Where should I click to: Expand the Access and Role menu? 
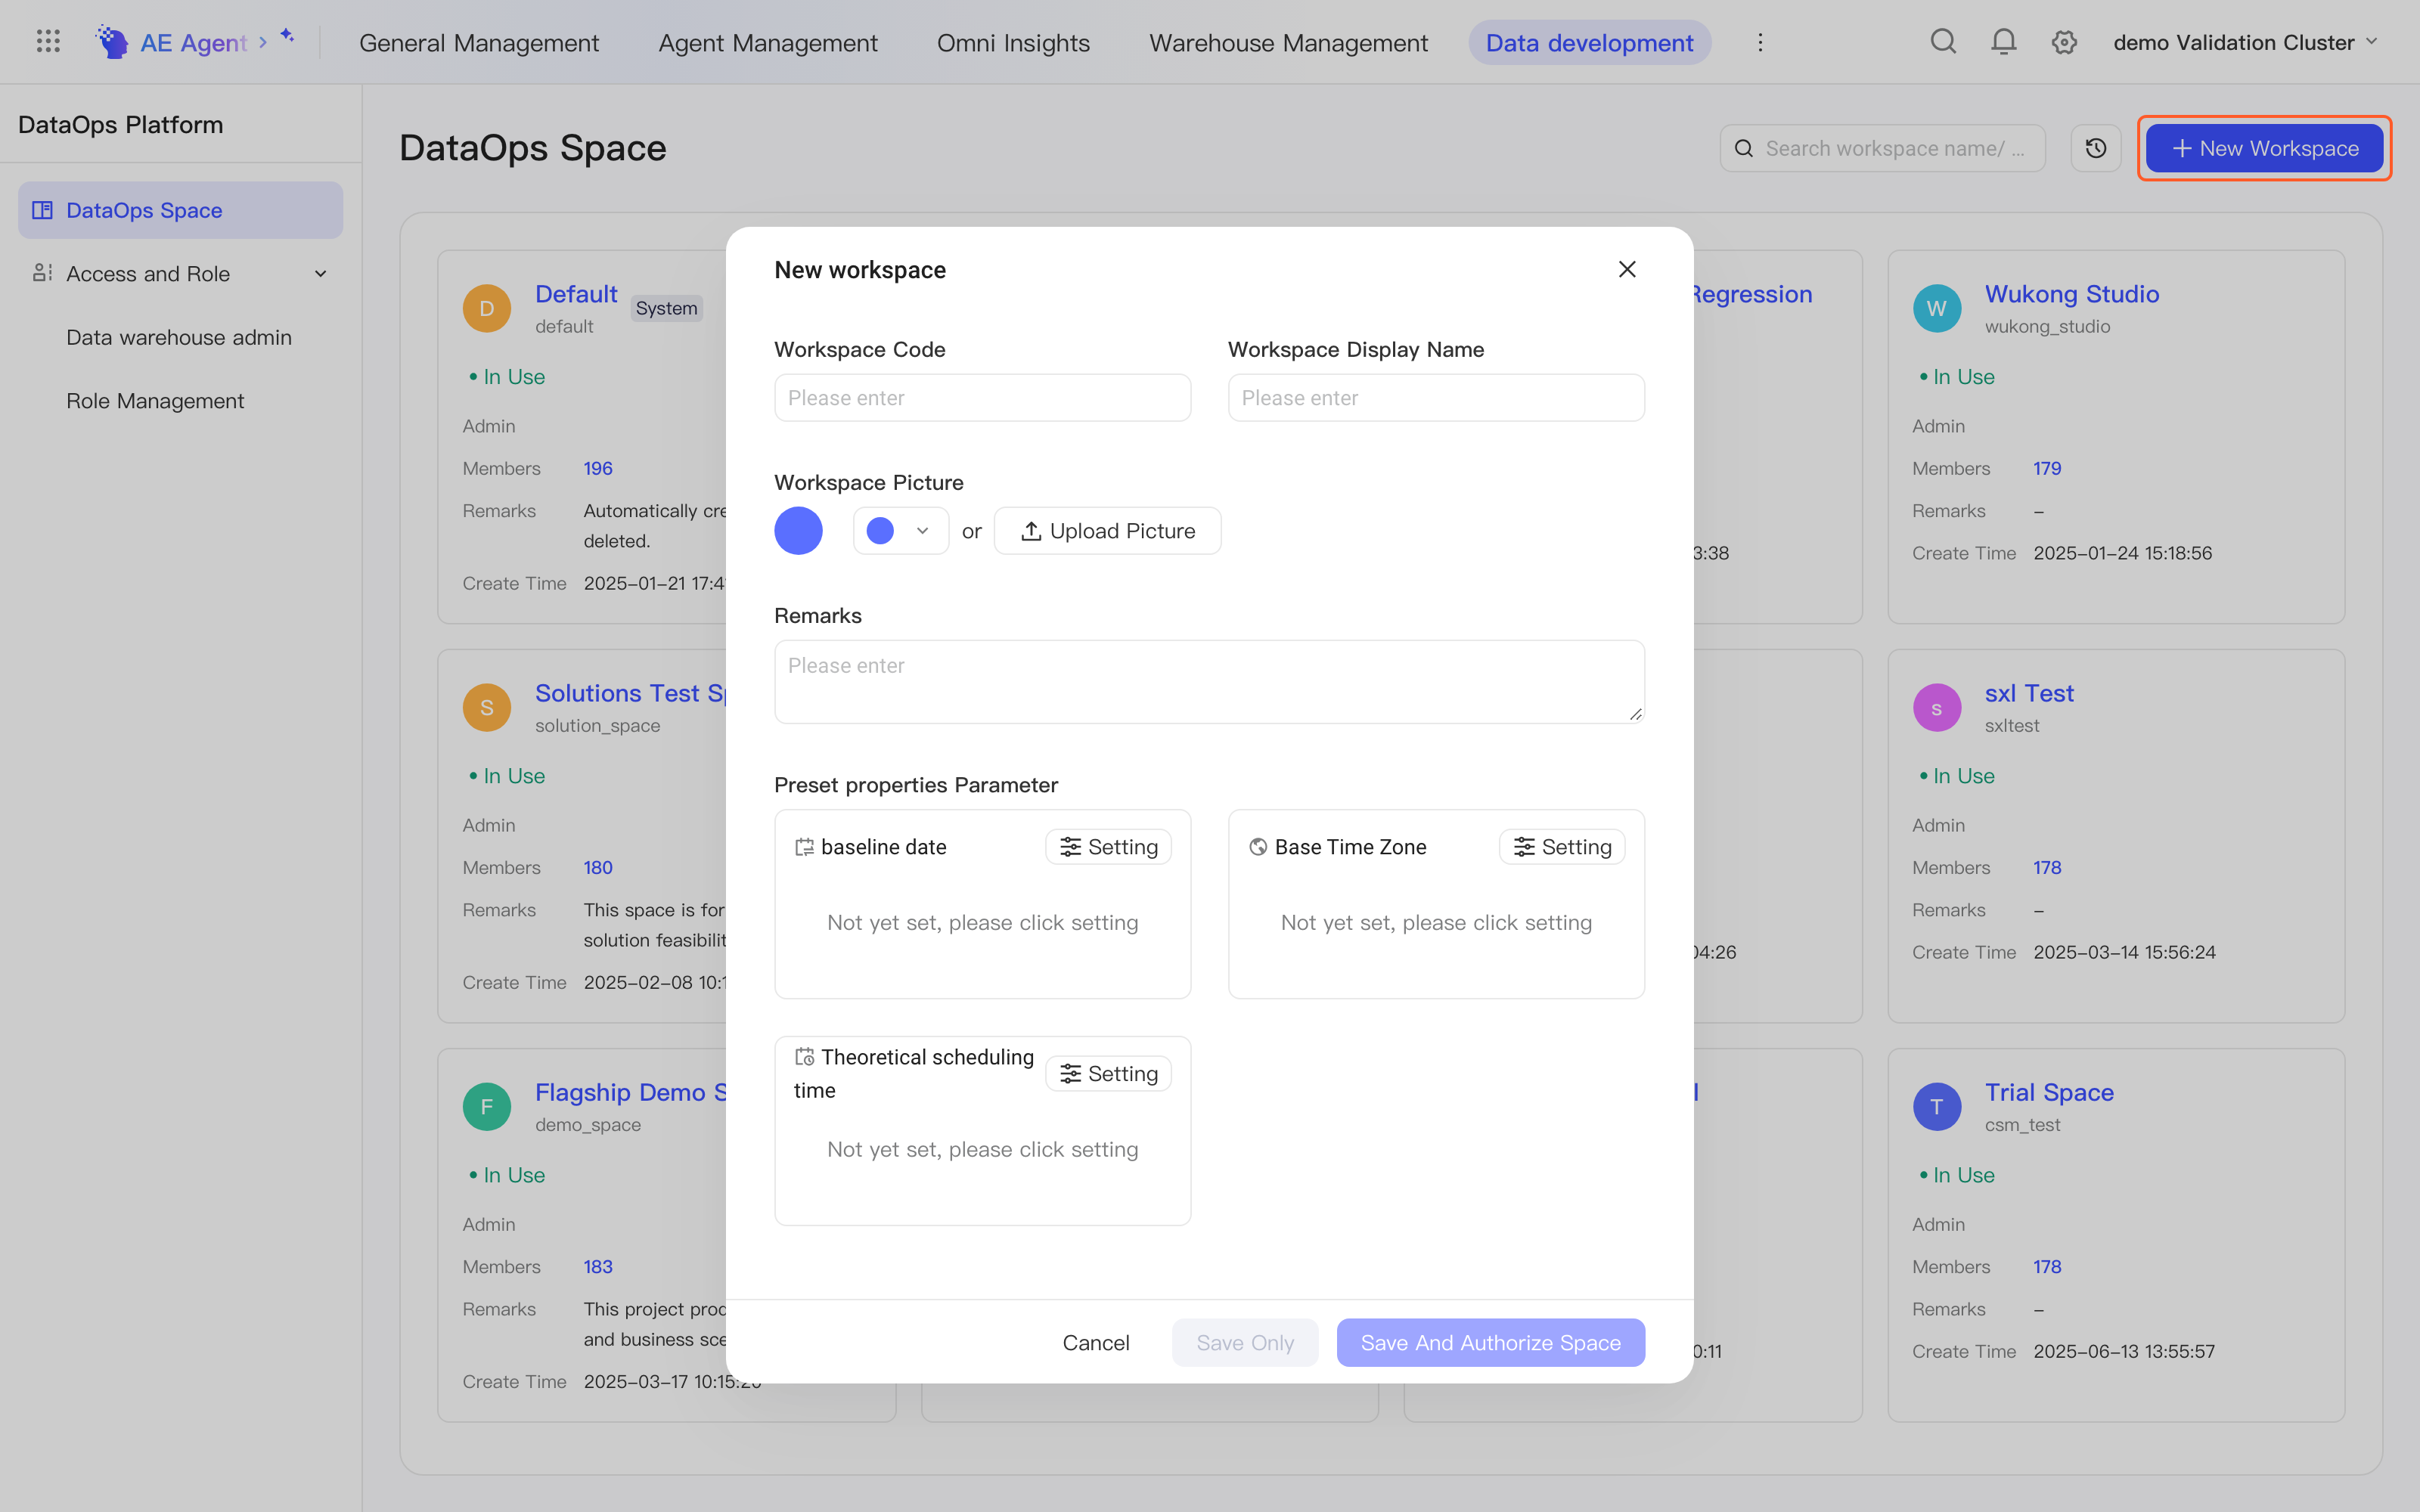(x=181, y=274)
